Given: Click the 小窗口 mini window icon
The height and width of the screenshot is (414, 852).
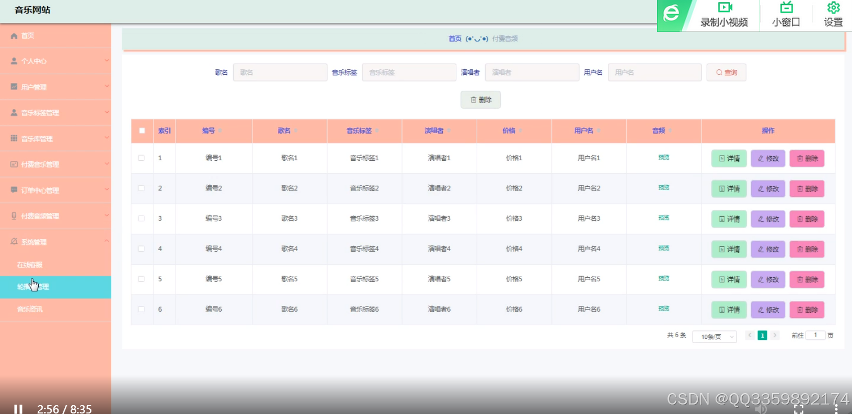Looking at the screenshot, I should (786, 7).
